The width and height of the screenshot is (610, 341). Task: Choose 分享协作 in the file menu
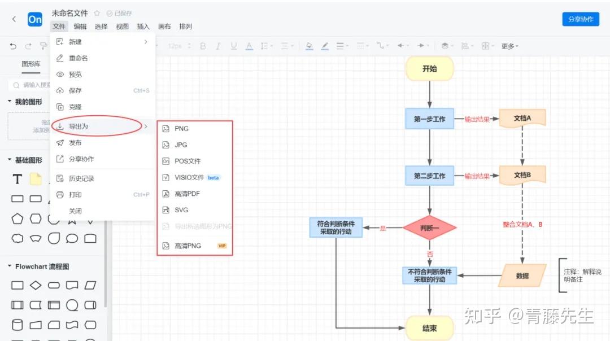coord(103,159)
